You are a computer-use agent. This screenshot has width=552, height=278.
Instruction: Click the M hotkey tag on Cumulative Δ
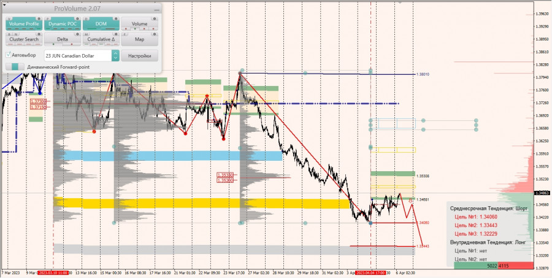[86, 34]
